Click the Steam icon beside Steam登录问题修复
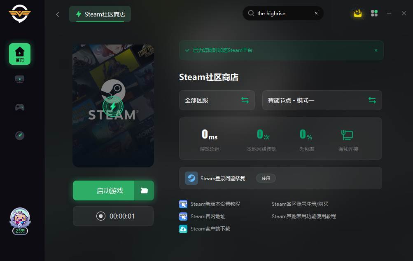413x261 pixels. 191,178
